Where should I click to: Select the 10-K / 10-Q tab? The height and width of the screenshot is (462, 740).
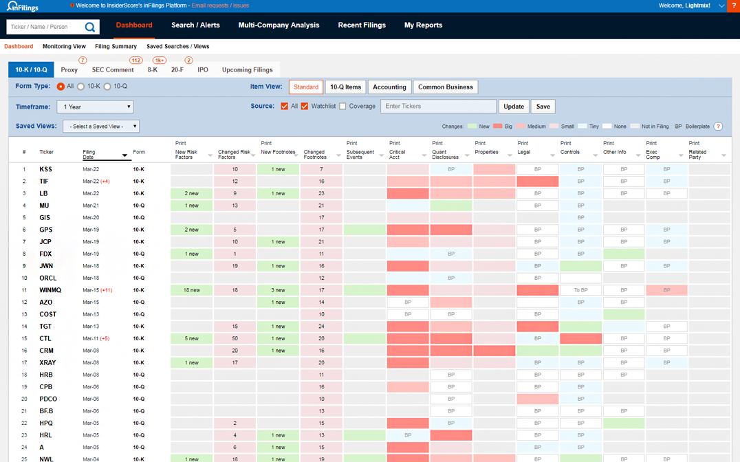pos(31,70)
